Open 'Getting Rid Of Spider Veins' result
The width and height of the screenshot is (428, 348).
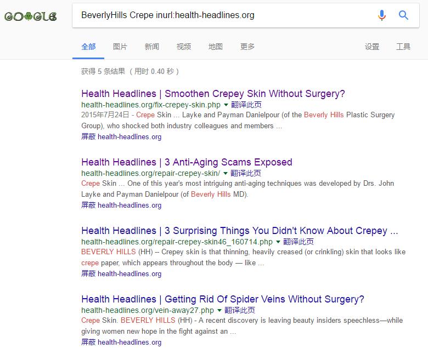222,299
